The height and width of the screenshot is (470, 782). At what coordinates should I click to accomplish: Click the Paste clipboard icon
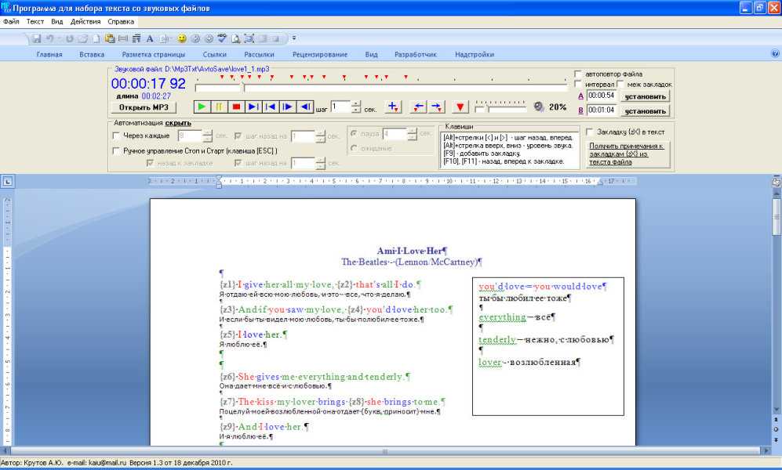[110, 38]
